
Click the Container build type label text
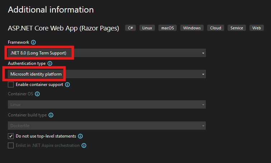(27, 115)
